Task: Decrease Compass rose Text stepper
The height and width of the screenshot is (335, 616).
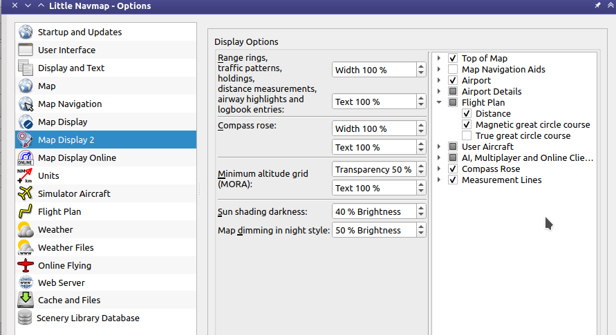Action: click(x=421, y=151)
